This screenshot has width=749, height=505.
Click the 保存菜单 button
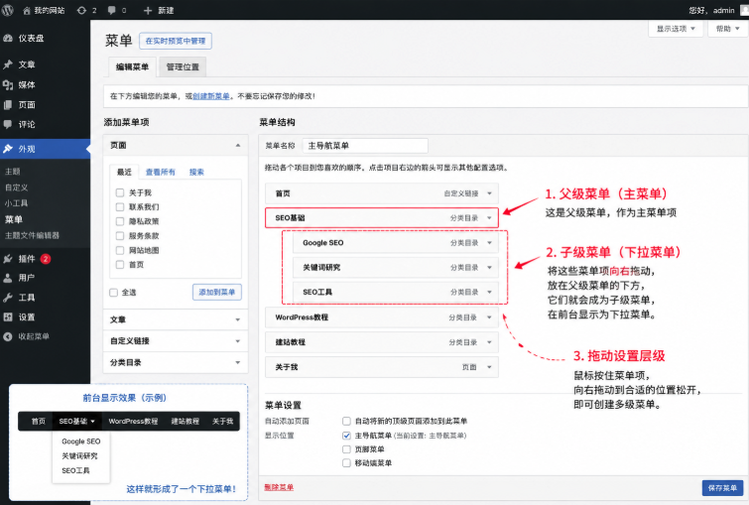coord(722,488)
